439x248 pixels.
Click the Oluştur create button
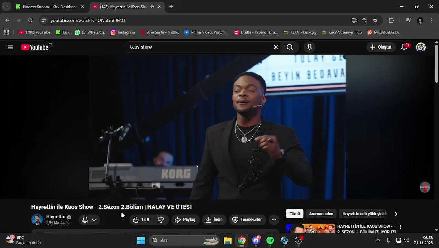coord(381,47)
